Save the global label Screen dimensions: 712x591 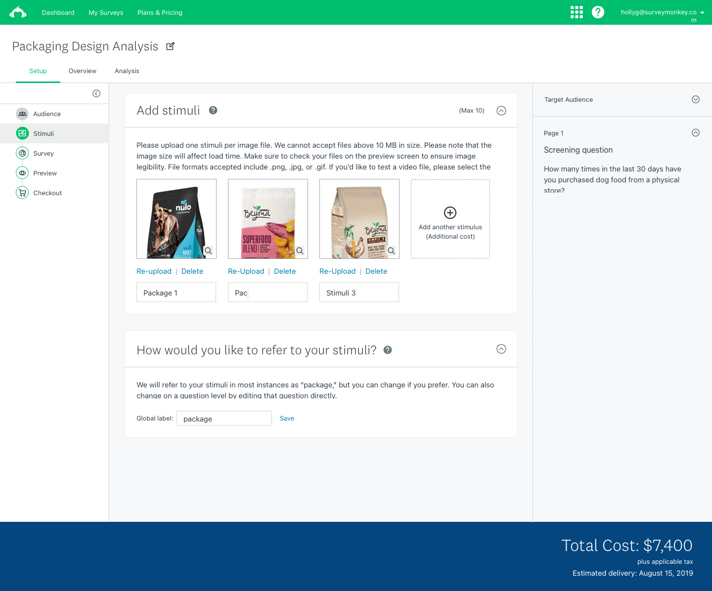[287, 418]
